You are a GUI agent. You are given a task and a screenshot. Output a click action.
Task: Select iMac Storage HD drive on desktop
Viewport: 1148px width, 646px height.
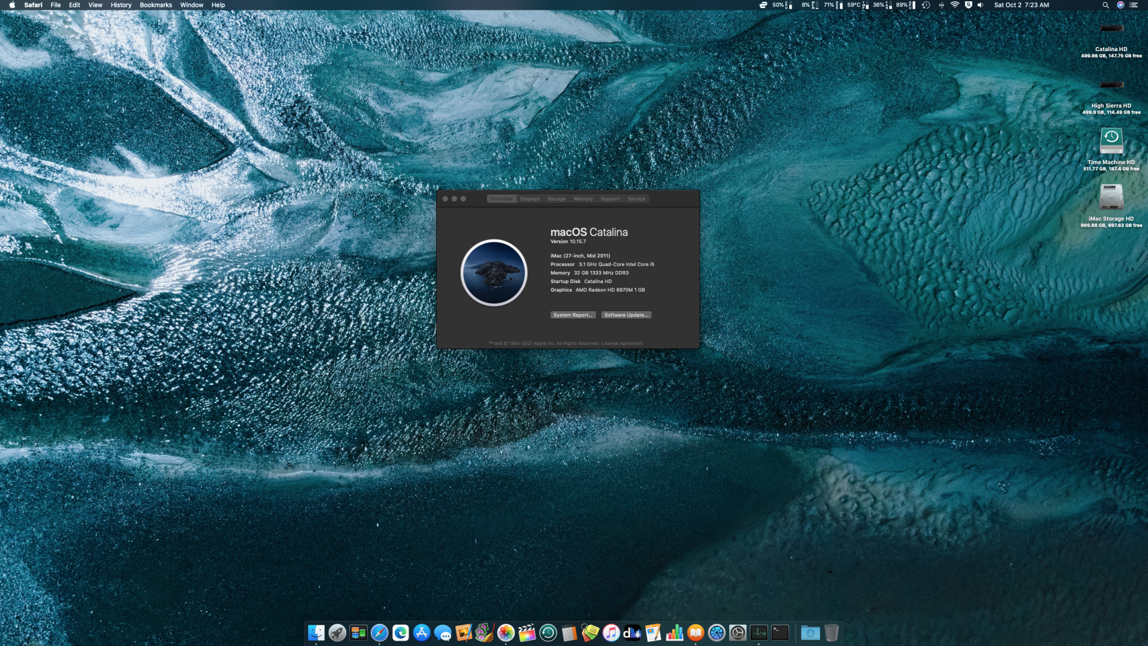coord(1111,206)
